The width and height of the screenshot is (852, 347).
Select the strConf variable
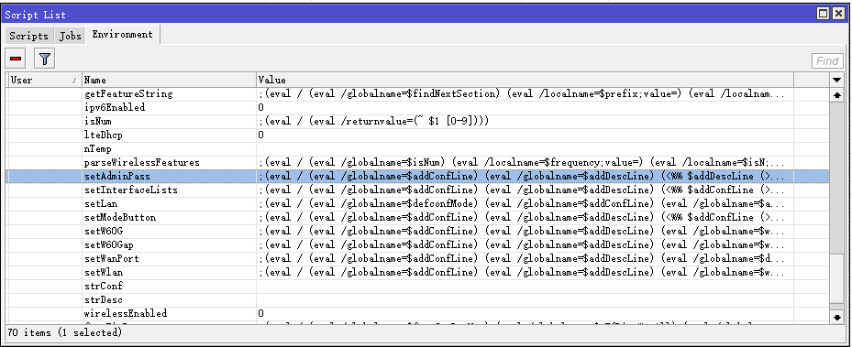(x=418, y=287)
